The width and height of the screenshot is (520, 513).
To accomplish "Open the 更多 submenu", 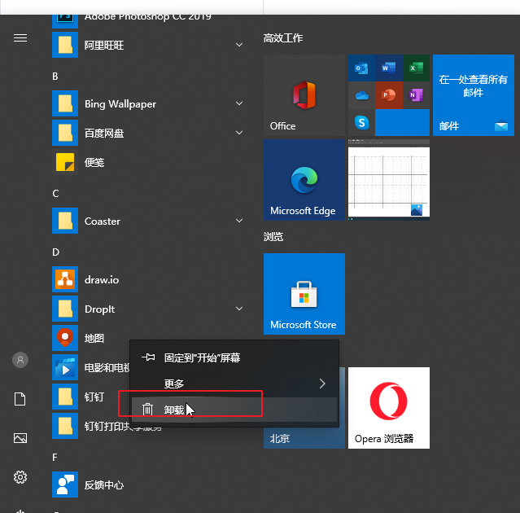I will (234, 384).
